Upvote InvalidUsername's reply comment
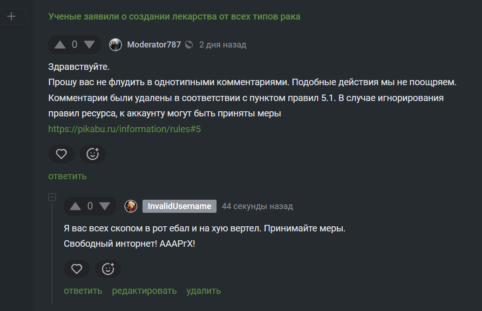Screen dimensions: 482x311 75,206
